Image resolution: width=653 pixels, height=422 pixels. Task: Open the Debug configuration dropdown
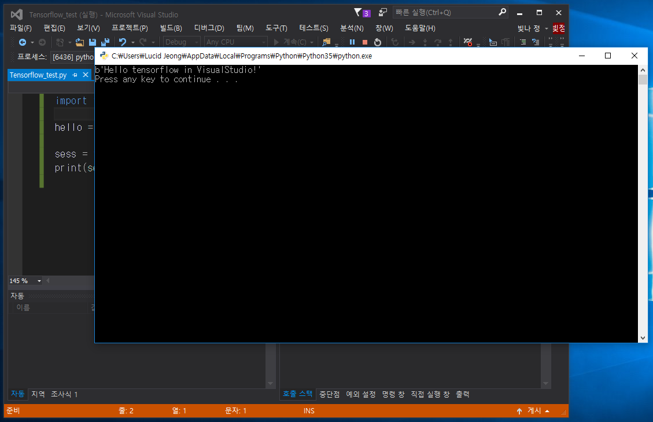[182, 42]
